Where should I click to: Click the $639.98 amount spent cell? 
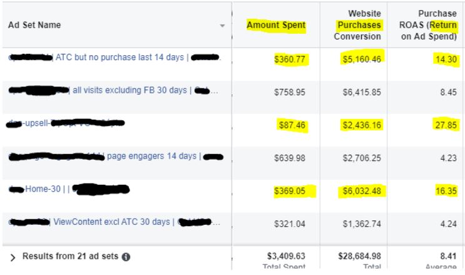pos(290,157)
